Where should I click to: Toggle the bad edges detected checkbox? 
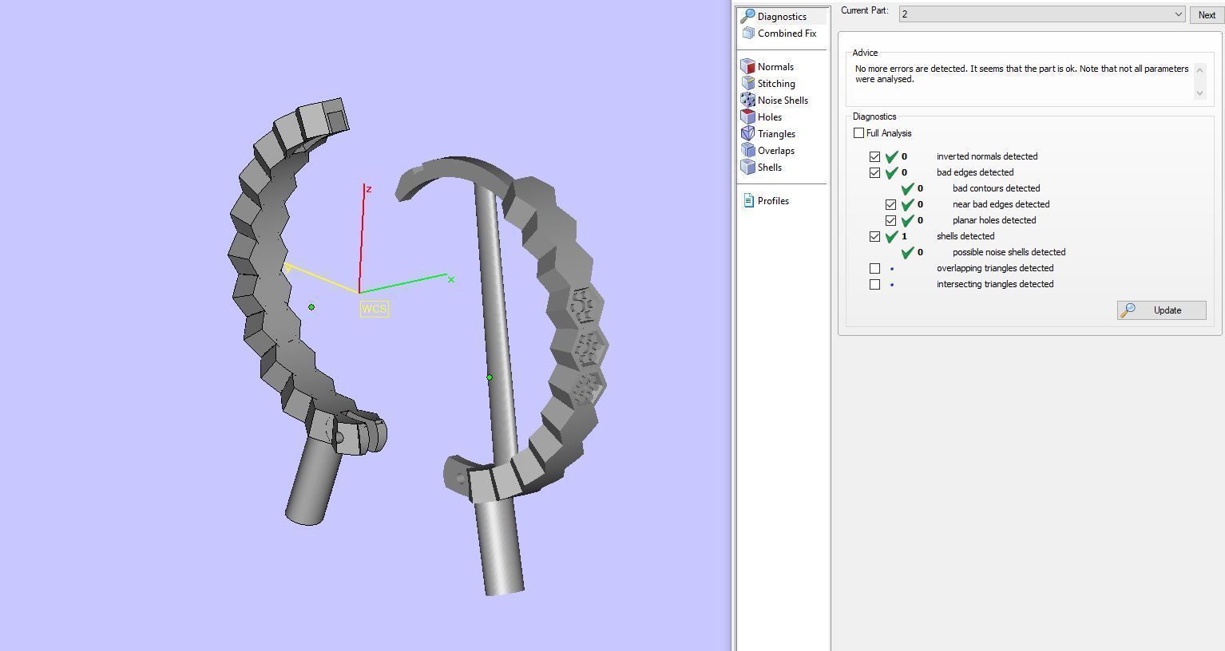point(874,172)
